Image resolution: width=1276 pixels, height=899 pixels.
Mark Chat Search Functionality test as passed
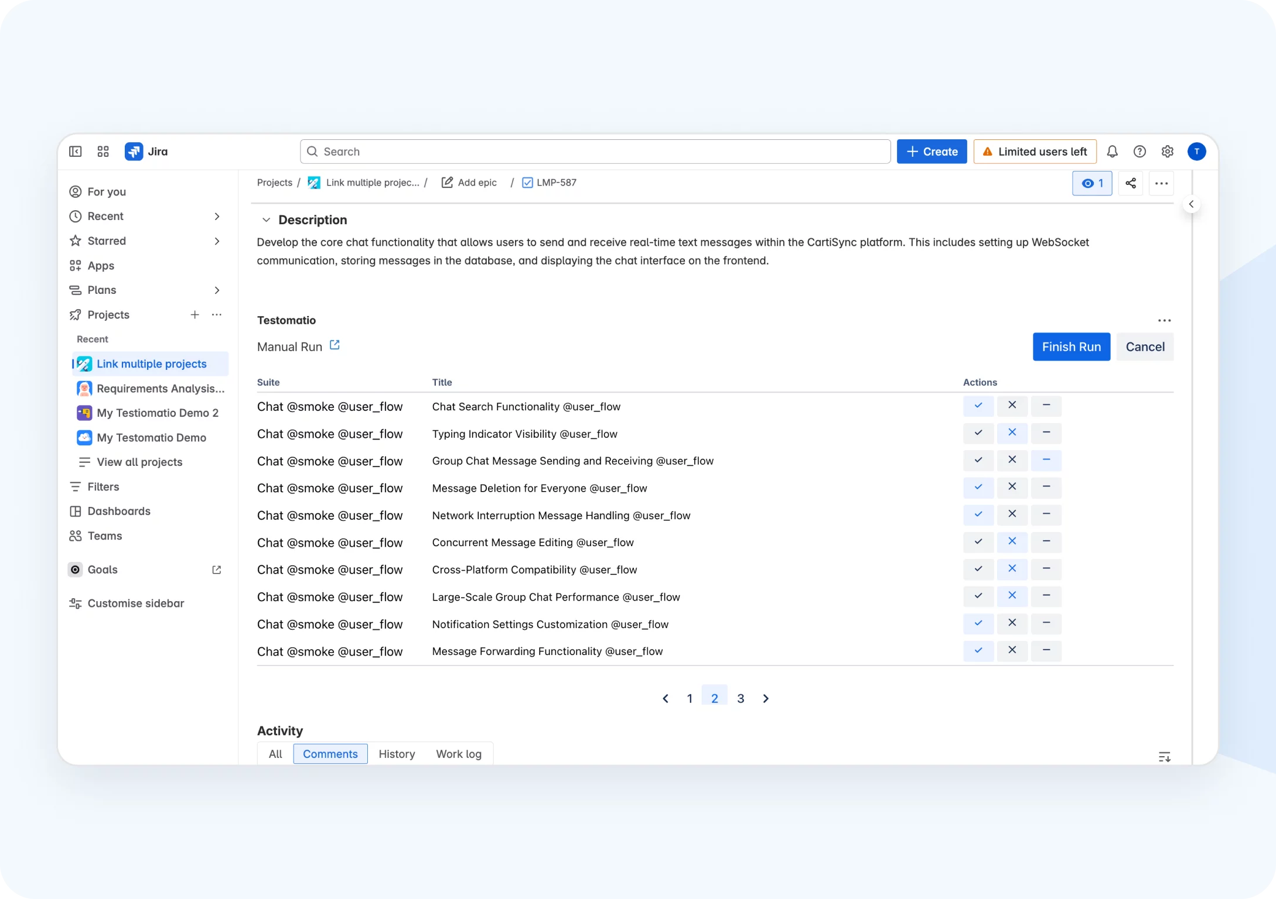click(x=978, y=406)
